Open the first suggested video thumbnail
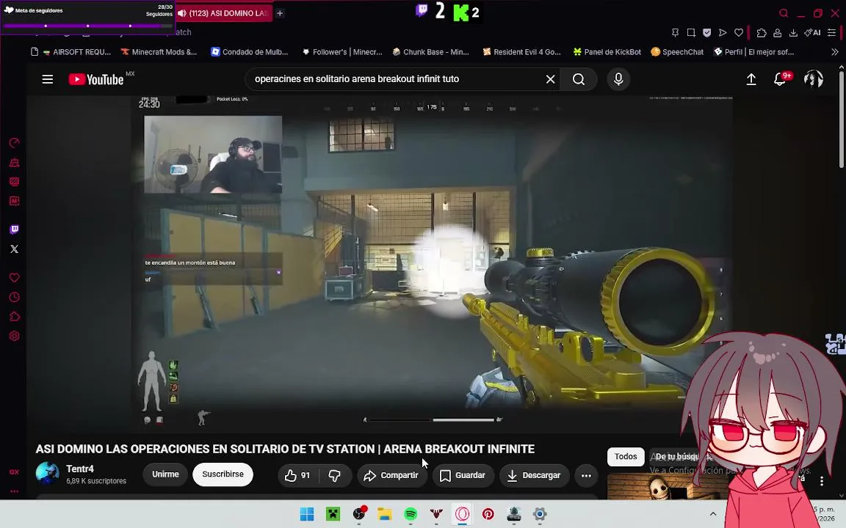The width and height of the screenshot is (846, 528). [668, 487]
